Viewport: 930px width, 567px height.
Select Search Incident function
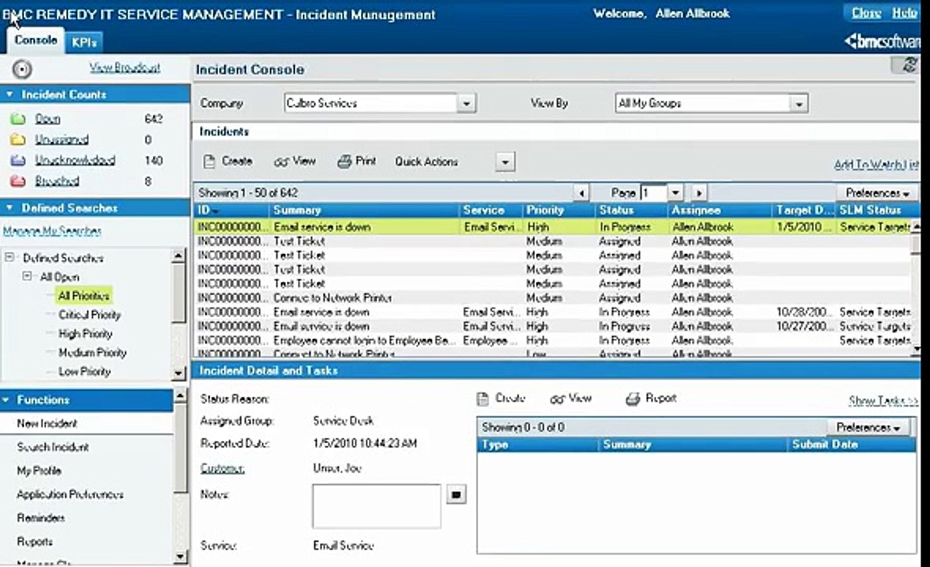click(53, 447)
